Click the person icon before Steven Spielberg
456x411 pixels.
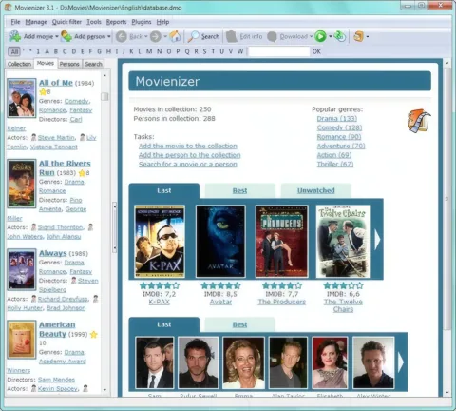coord(73,281)
